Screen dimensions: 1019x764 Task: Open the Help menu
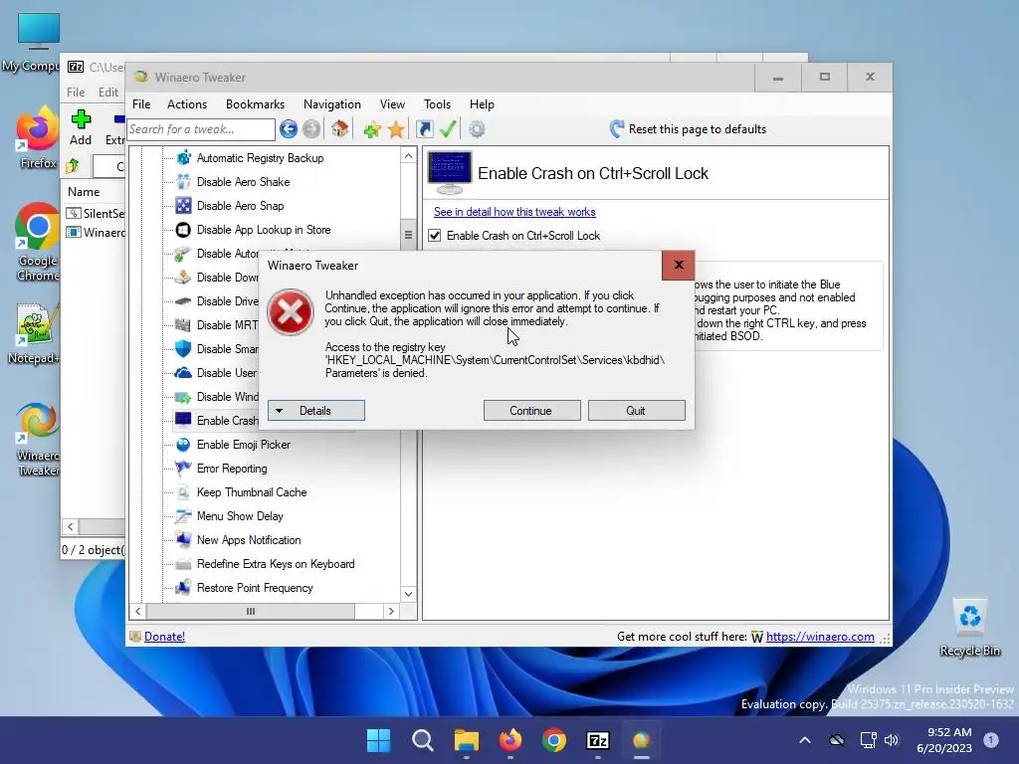[483, 104]
